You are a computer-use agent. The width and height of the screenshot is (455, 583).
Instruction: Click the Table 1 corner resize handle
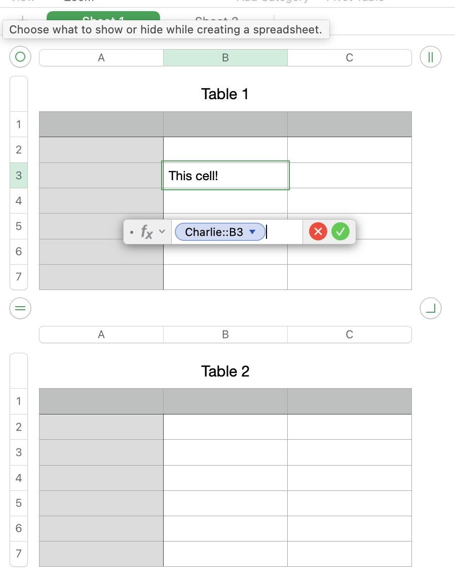(x=431, y=308)
